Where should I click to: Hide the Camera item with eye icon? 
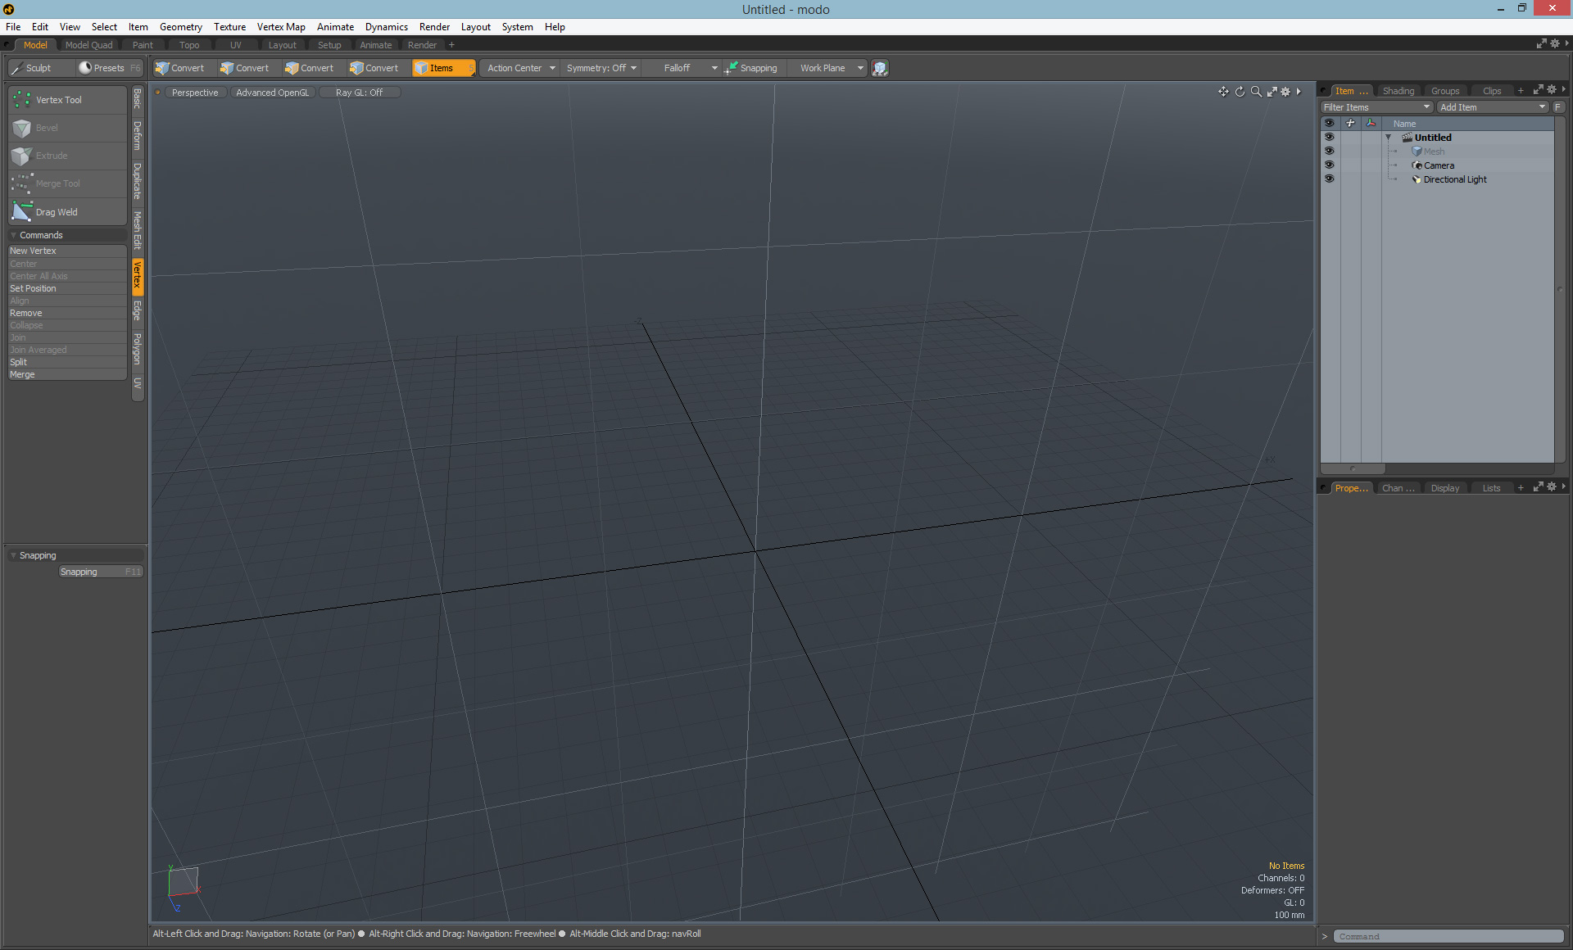click(x=1329, y=165)
